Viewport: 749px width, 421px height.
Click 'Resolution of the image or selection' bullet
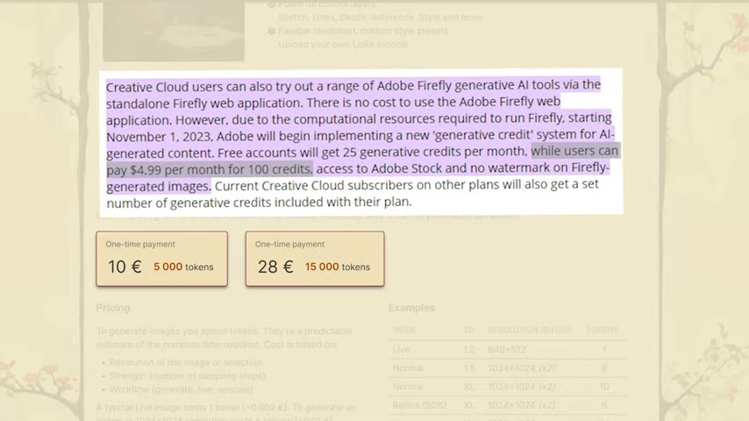(185, 362)
